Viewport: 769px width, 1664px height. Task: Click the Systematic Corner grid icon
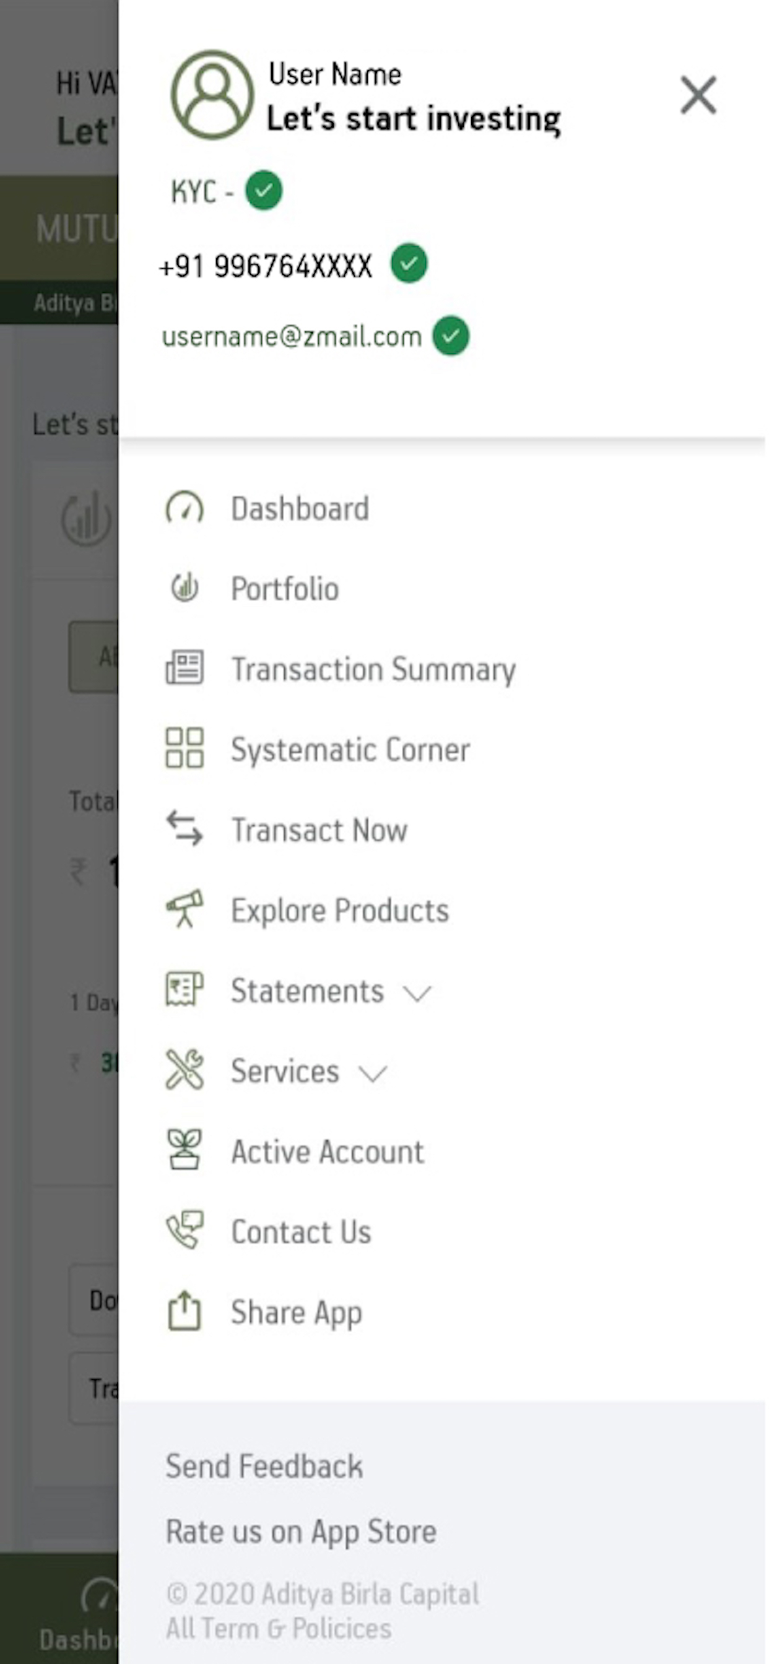185,748
